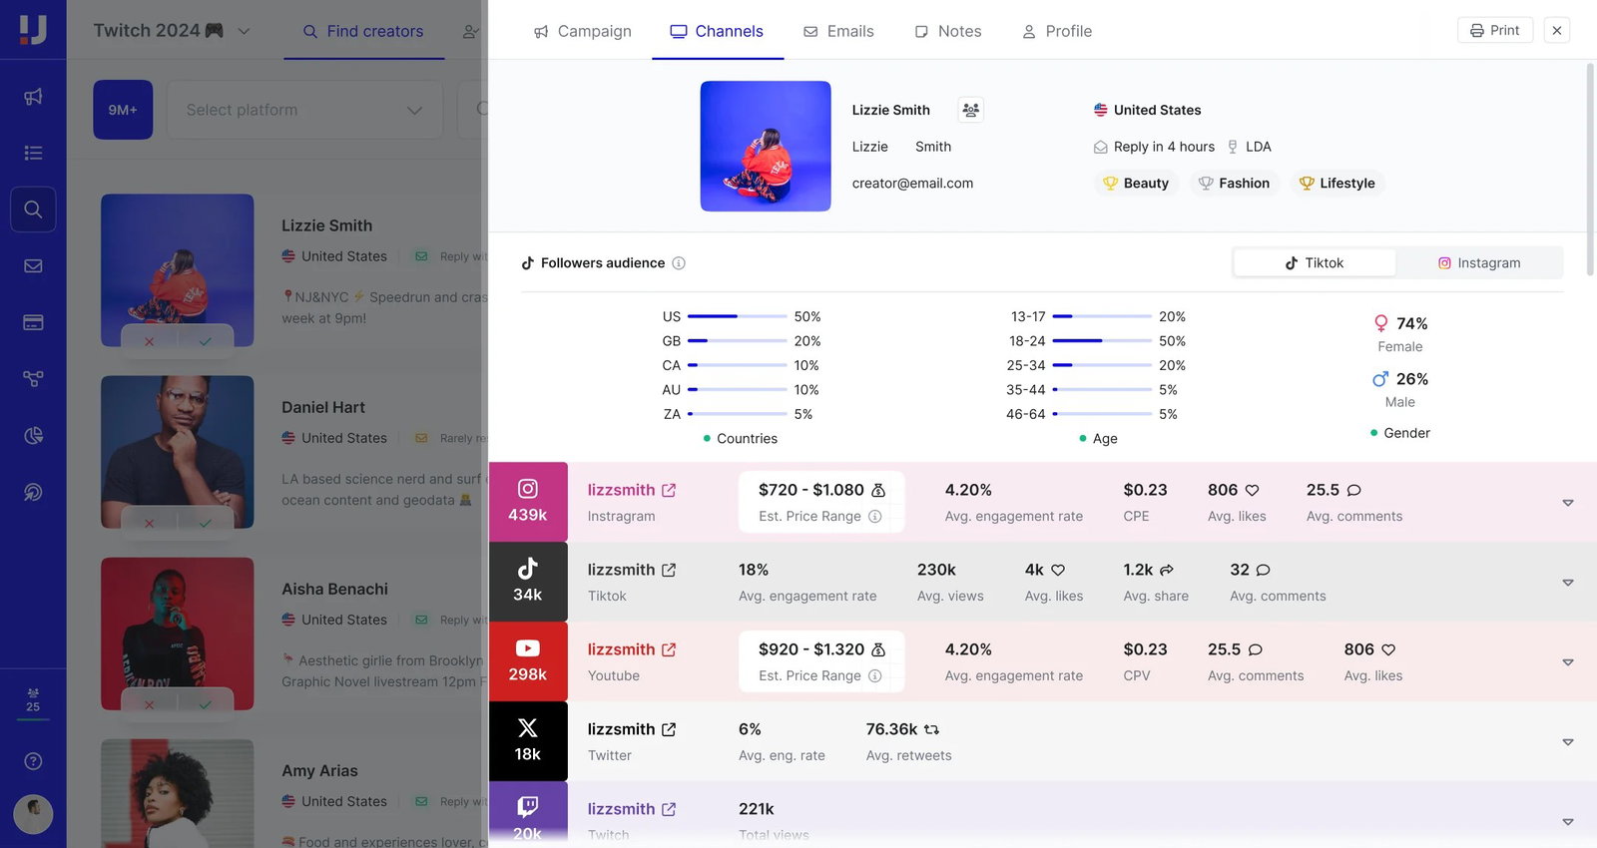Viewport: 1597px width, 848px height.
Task: Switch to the Emails tab
Action: [x=838, y=31]
